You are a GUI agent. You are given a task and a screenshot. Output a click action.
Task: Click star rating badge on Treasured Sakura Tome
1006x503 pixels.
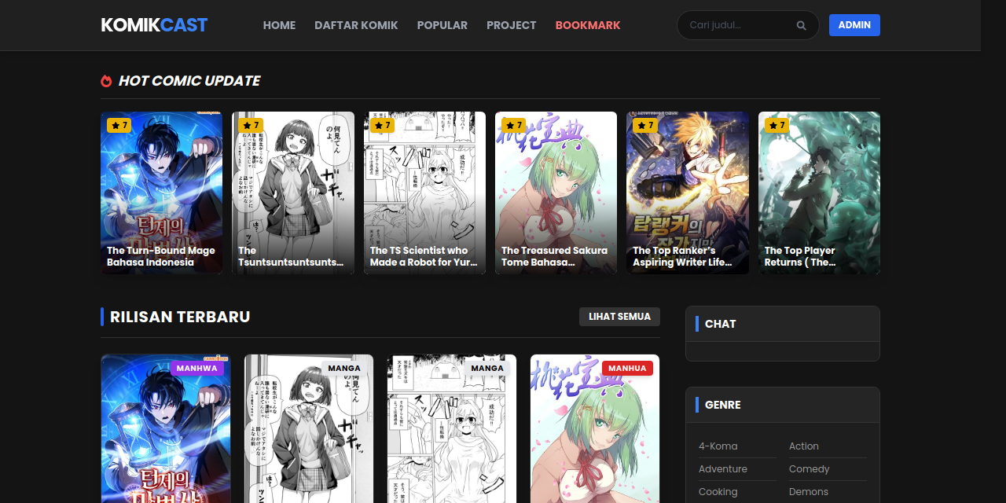click(x=513, y=125)
